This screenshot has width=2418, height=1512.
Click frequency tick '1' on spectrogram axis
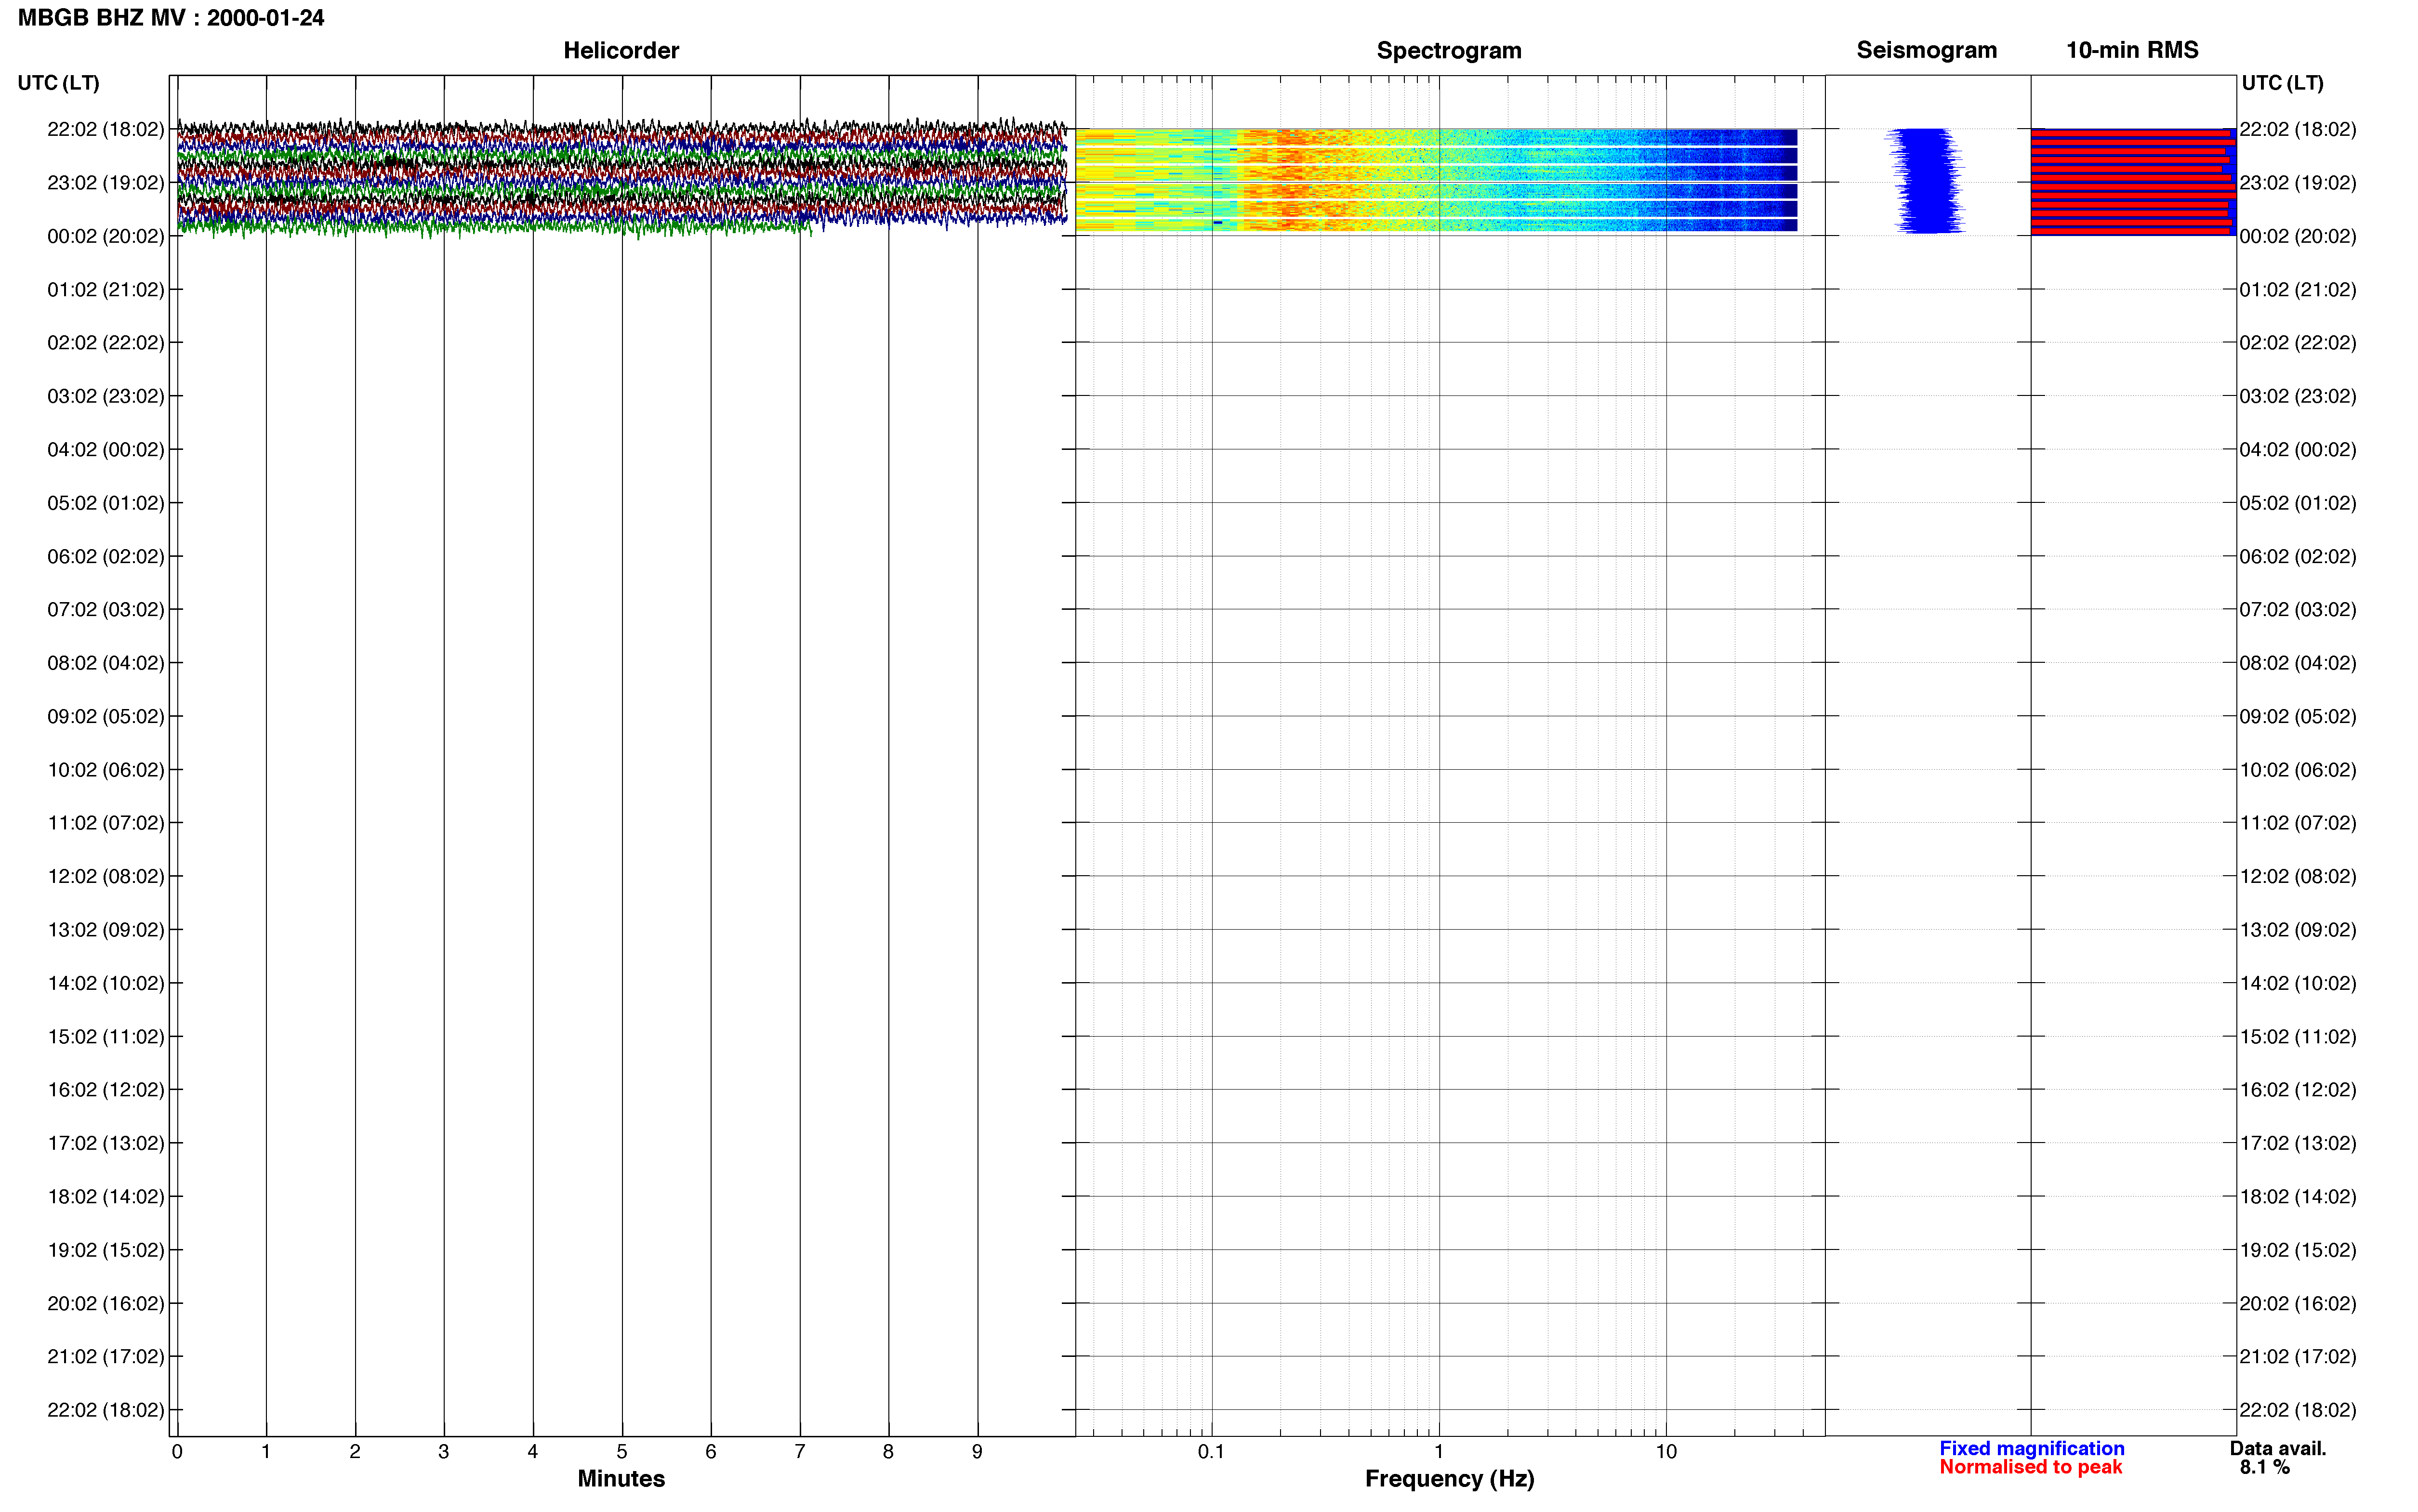point(1439,1452)
